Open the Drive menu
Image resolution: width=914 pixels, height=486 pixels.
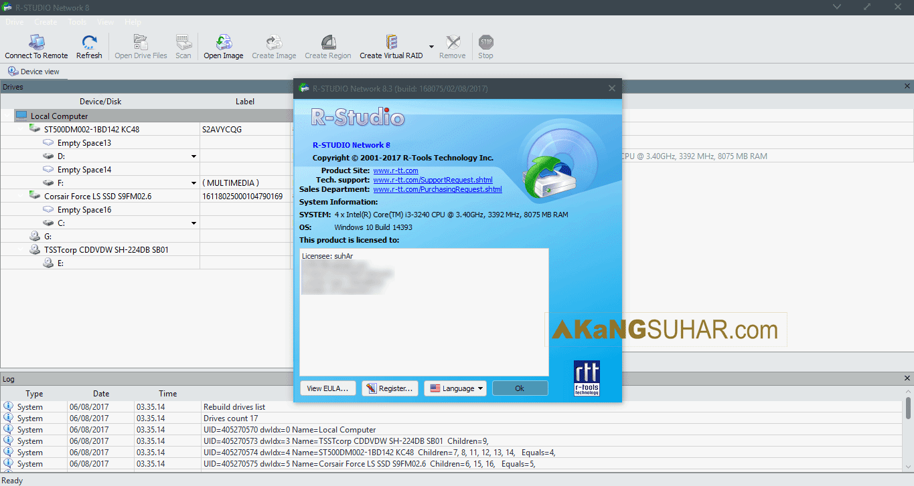[x=14, y=22]
